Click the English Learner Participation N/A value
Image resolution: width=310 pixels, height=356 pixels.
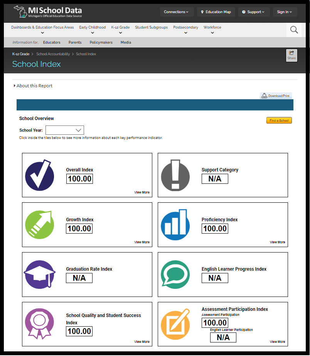coord(223,337)
